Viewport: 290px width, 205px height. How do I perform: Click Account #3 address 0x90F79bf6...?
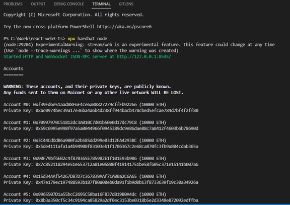[x=85, y=158]
